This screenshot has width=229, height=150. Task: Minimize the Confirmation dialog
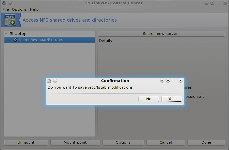[x=162, y=81]
